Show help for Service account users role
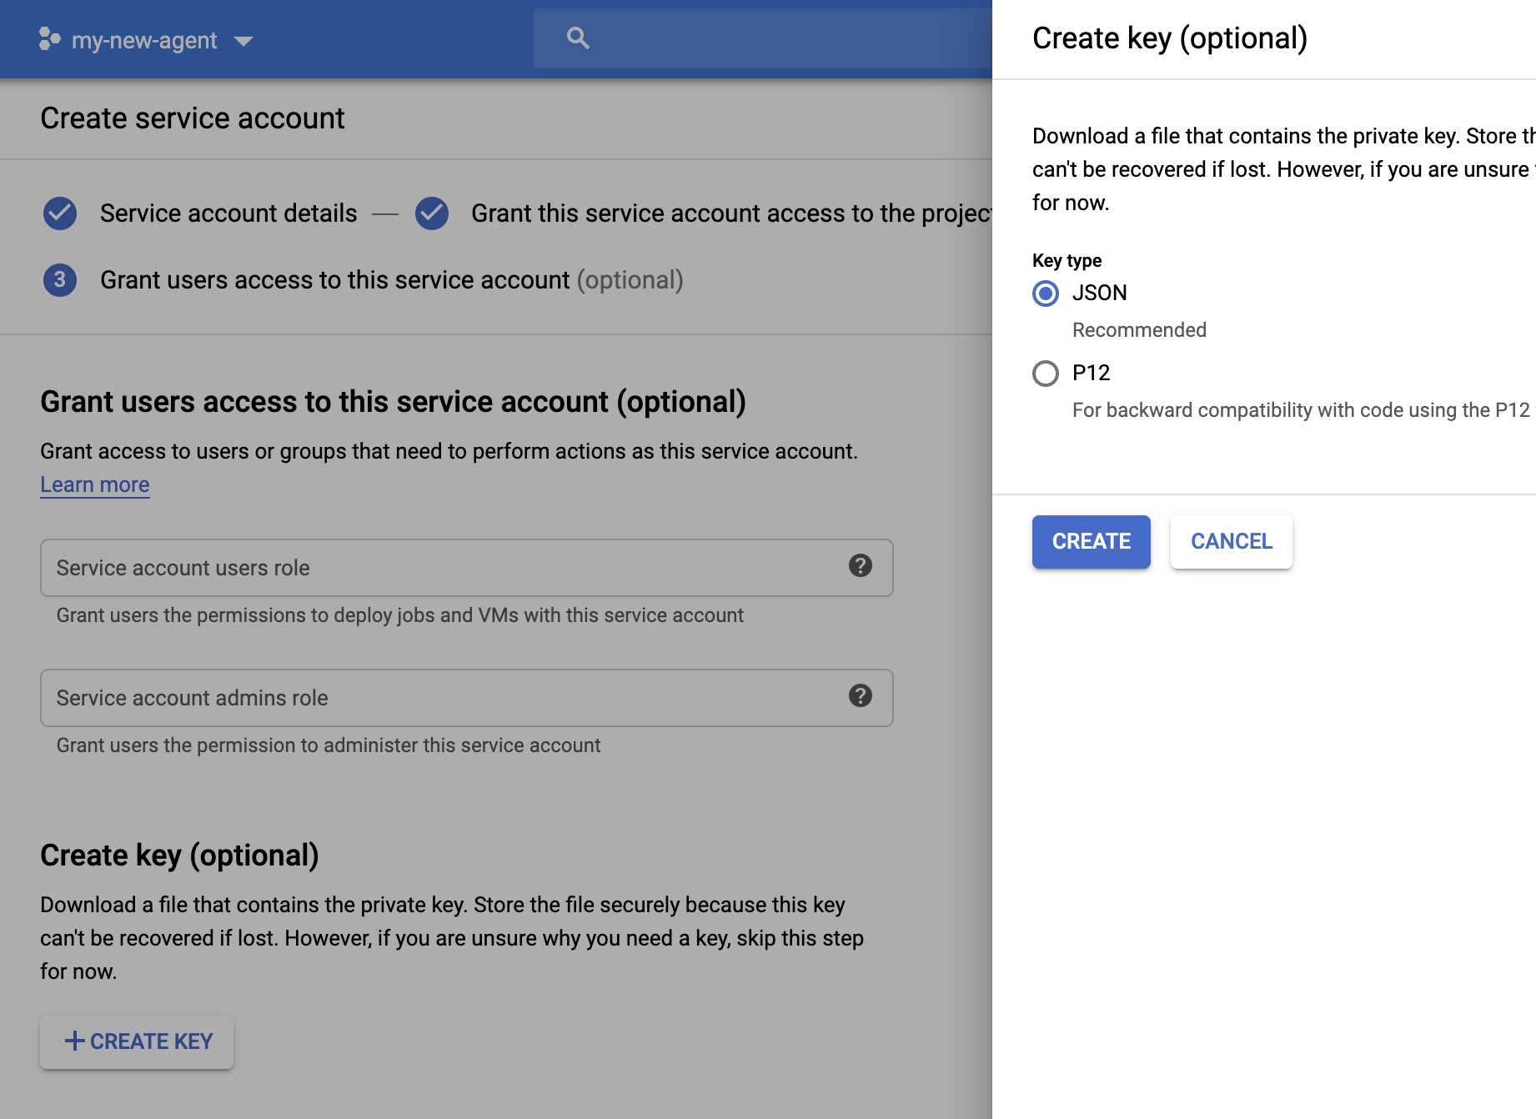Viewport: 1536px width, 1119px height. [x=860, y=566]
